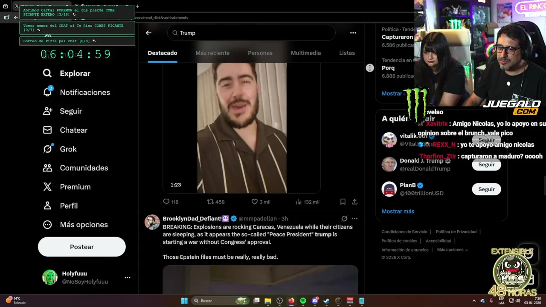546x307 pixels.
Task: Repost the video post with 458 reposts
Action: coord(215,202)
